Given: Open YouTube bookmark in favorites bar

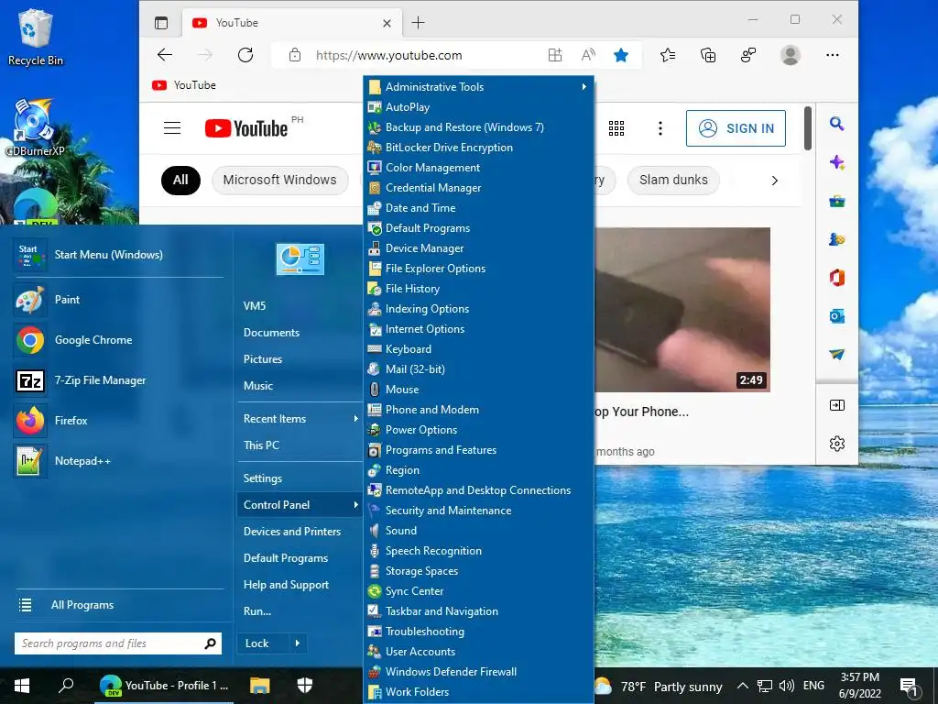Looking at the screenshot, I should (183, 85).
